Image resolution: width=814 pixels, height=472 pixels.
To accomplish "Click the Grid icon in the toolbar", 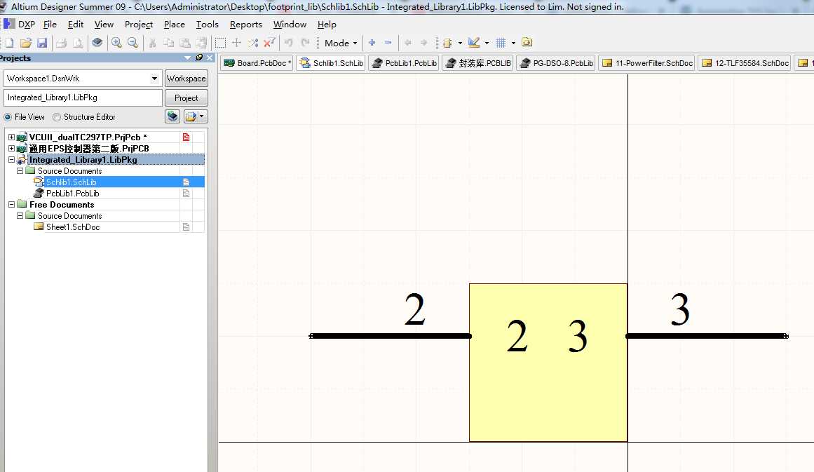I will click(501, 43).
